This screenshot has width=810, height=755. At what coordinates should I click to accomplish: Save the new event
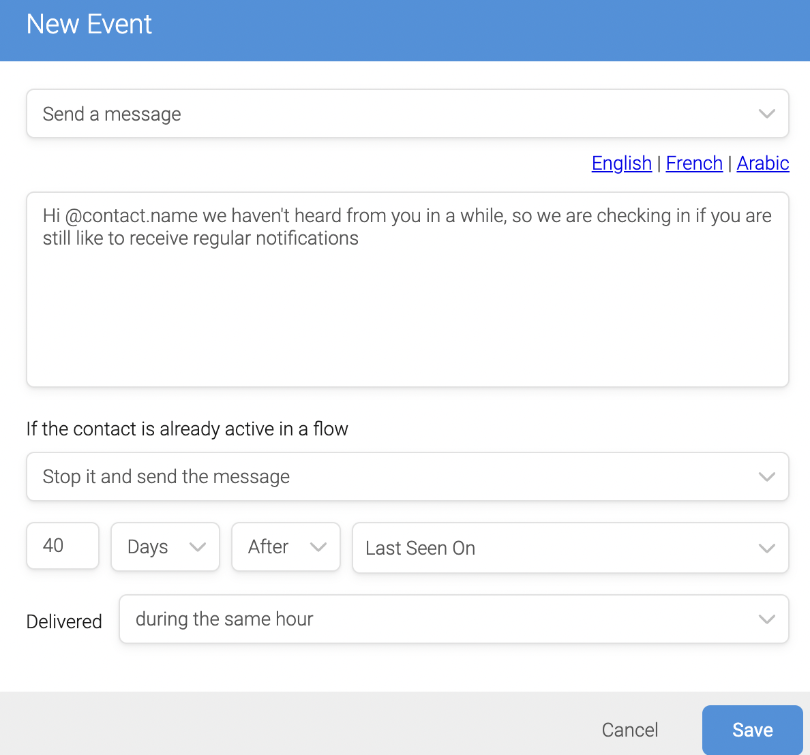pos(752,730)
